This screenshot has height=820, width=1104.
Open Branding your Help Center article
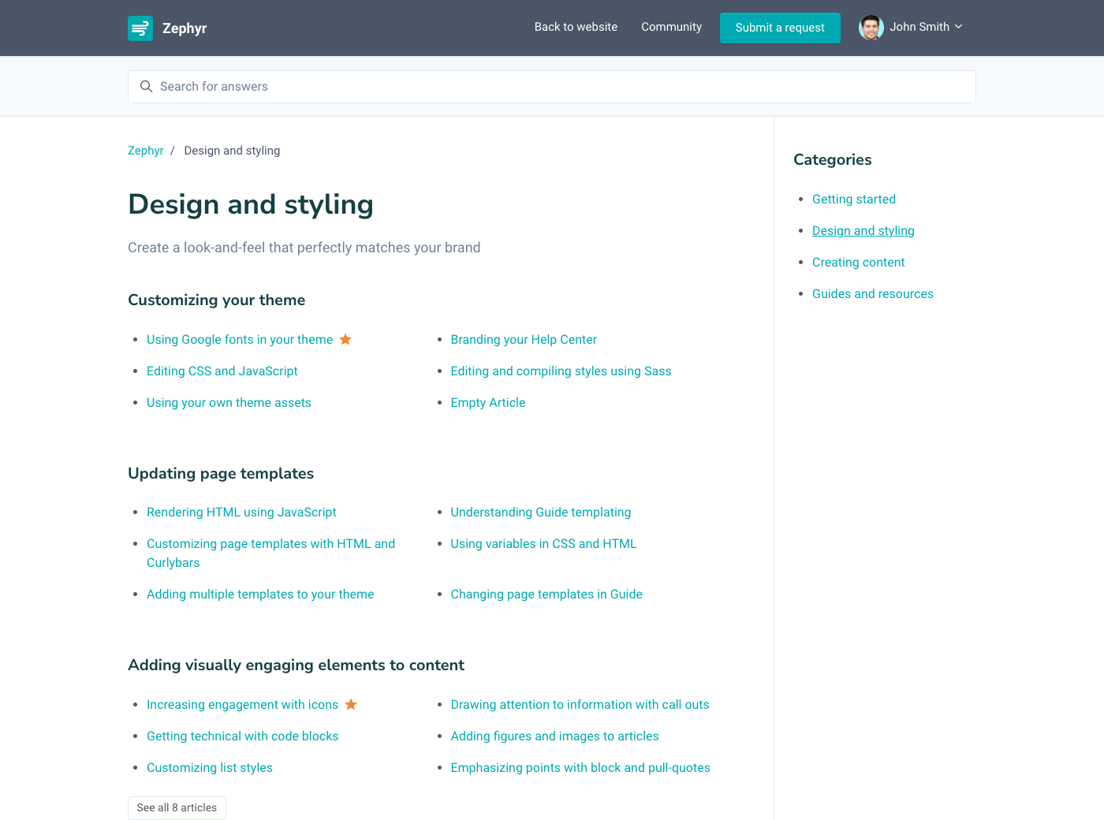pyautogui.click(x=524, y=340)
